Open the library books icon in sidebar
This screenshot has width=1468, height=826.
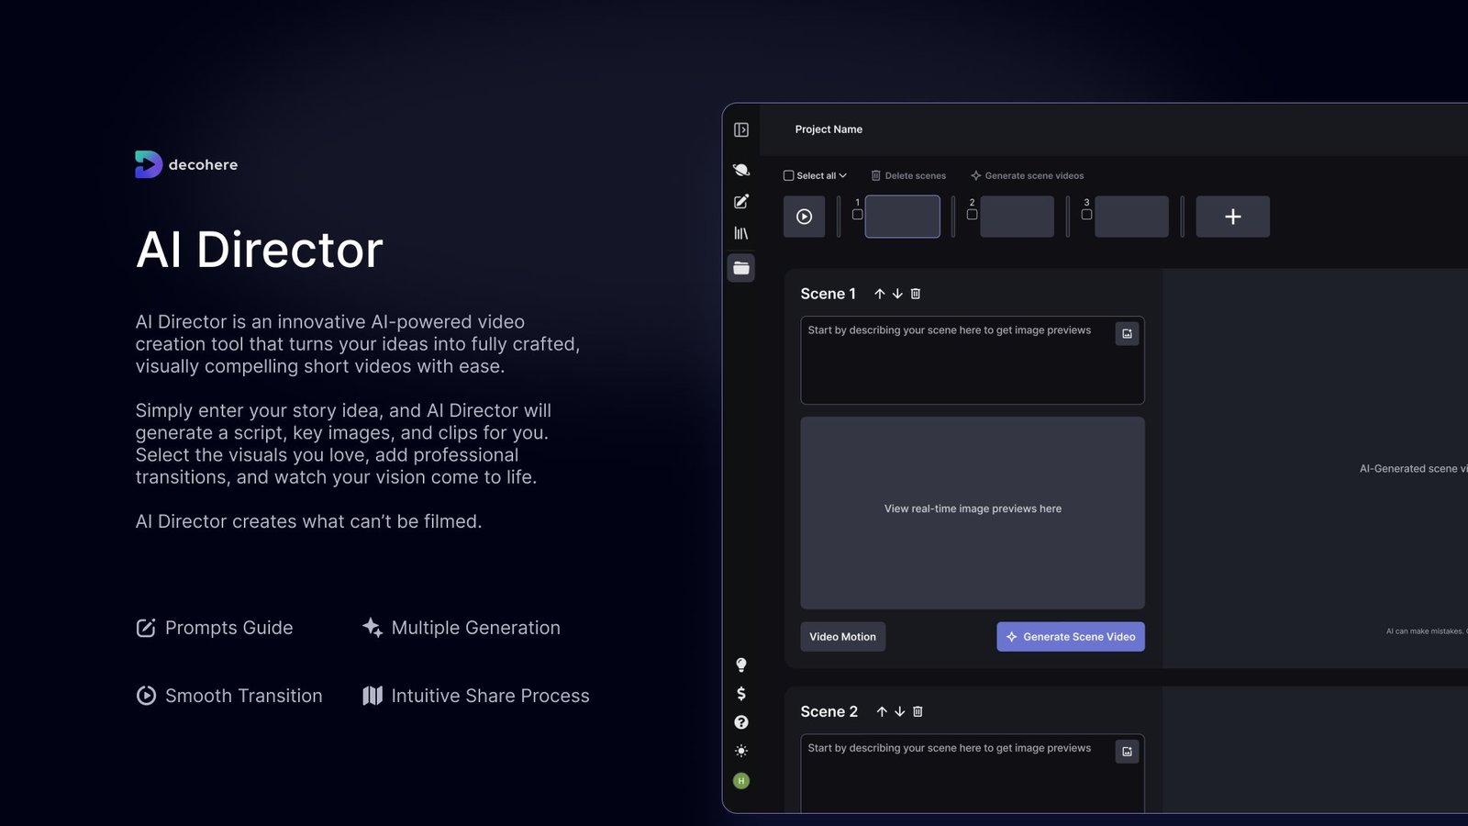(741, 234)
